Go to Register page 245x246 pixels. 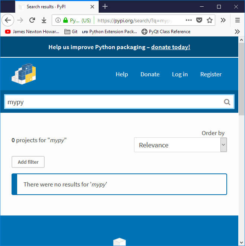click(x=211, y=74)
